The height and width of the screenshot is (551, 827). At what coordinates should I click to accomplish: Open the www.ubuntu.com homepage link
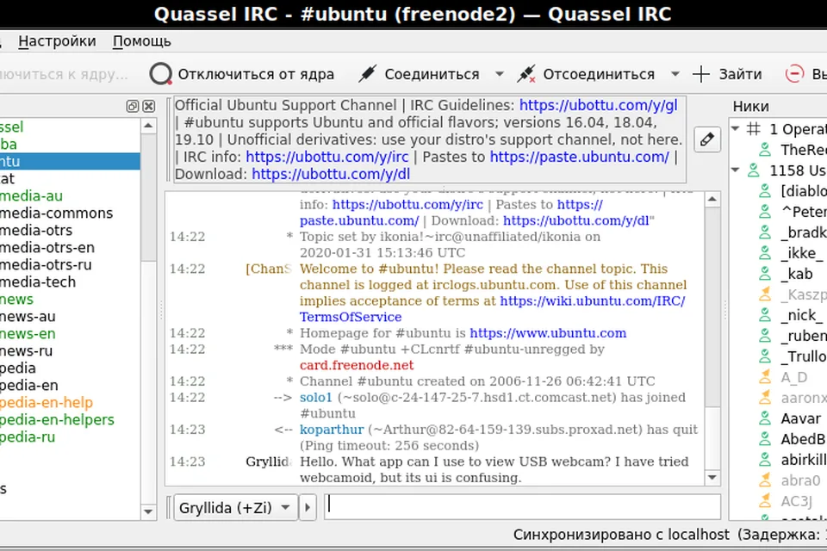click(x=548, y=333)
